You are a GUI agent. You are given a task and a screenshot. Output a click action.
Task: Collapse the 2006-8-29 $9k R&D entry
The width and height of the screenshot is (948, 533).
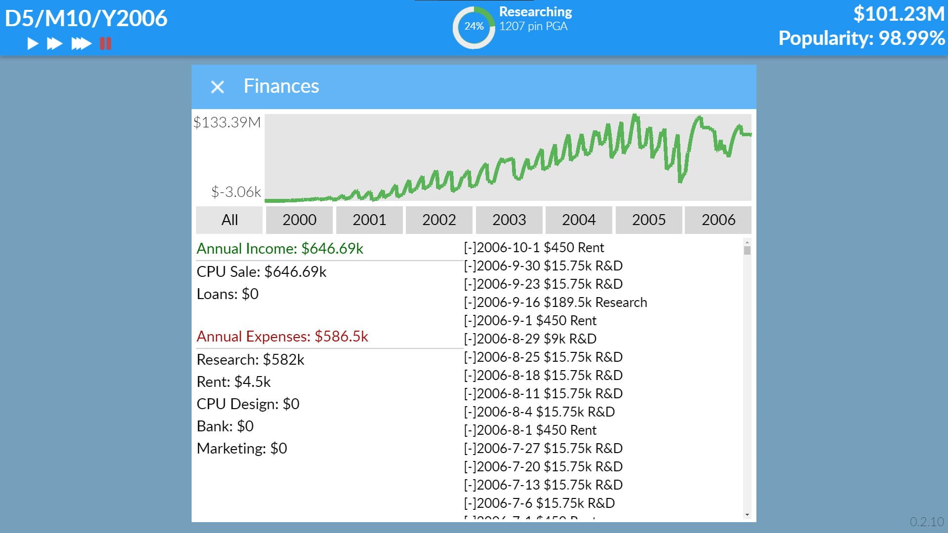tap(470, 339)
